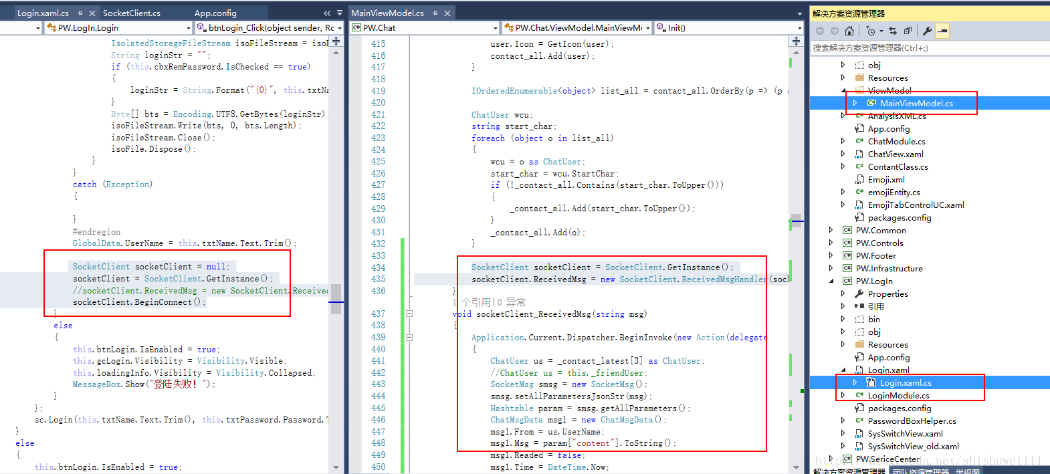Pin the MainViewModel.cs tab
This screenshot has width=1050, height=474.
[435, 13]
